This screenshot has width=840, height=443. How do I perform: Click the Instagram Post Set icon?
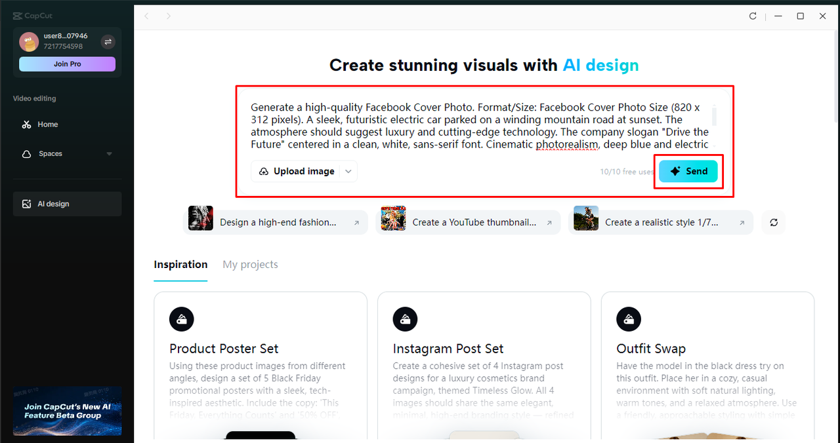click(405, 319)
